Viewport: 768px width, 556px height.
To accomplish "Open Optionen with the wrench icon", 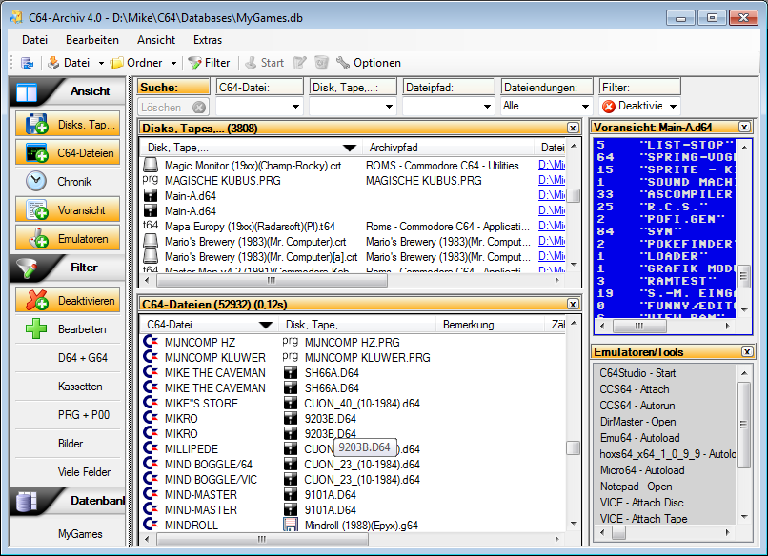I will tap(369, 63).
